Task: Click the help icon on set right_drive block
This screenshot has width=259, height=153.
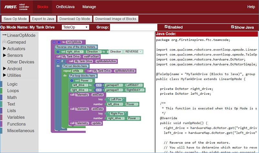Action: click(x=58, y=52)
